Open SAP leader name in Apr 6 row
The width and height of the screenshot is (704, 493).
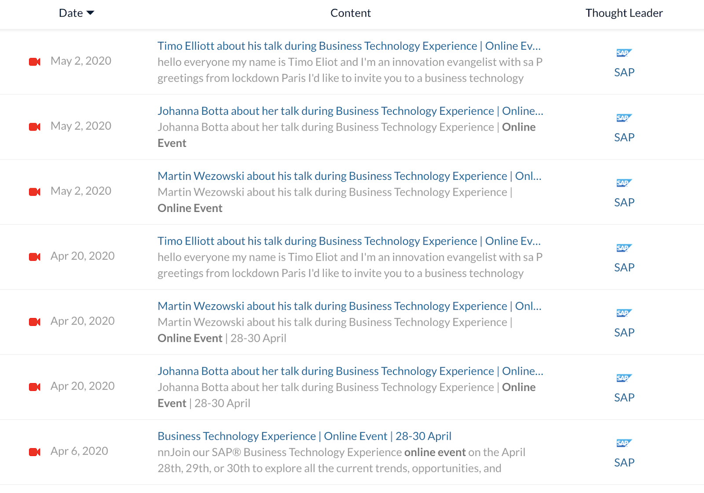[x=624, y=463]
